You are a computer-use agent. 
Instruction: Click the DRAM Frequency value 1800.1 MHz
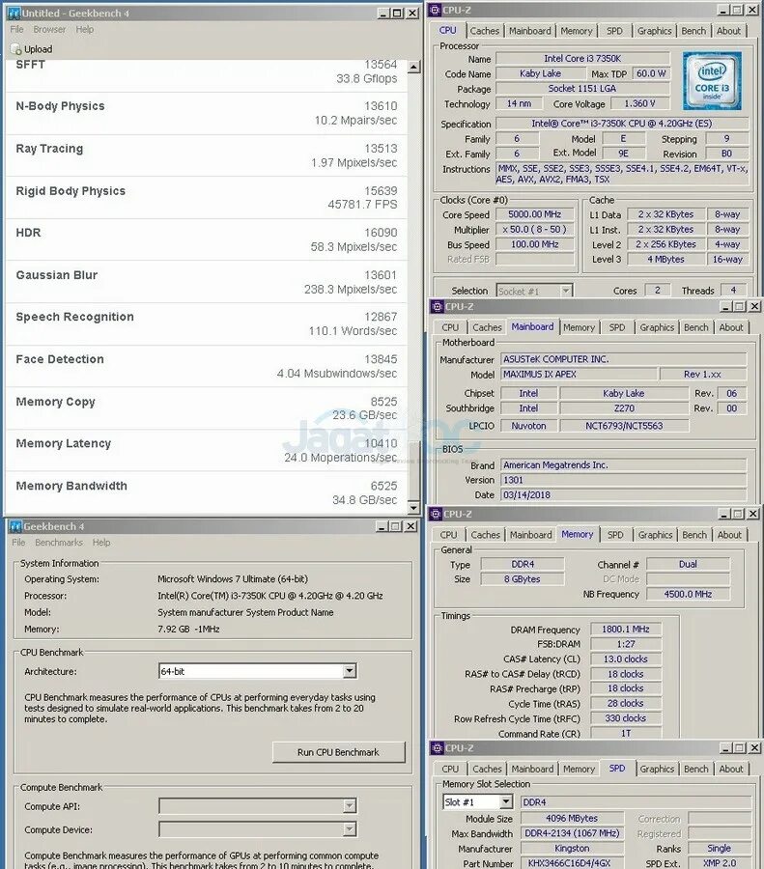point(625,630)
